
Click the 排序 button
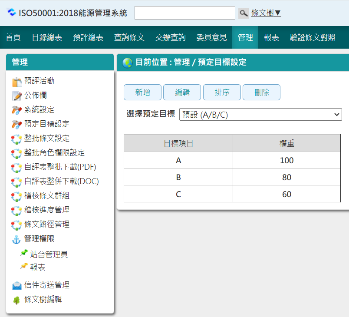(222, 92)
